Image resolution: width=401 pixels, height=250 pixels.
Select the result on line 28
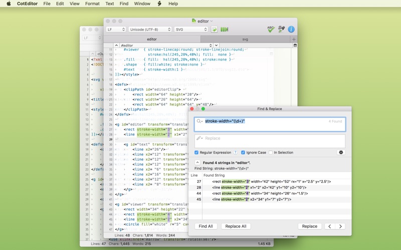(x=270, y=187)
